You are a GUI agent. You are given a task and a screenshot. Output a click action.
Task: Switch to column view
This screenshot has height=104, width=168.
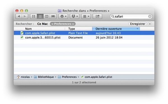(x=46, y=16)
